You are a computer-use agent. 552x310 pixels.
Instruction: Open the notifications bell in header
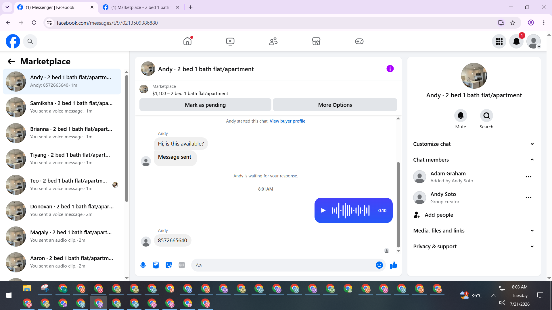tap(516, 41)
